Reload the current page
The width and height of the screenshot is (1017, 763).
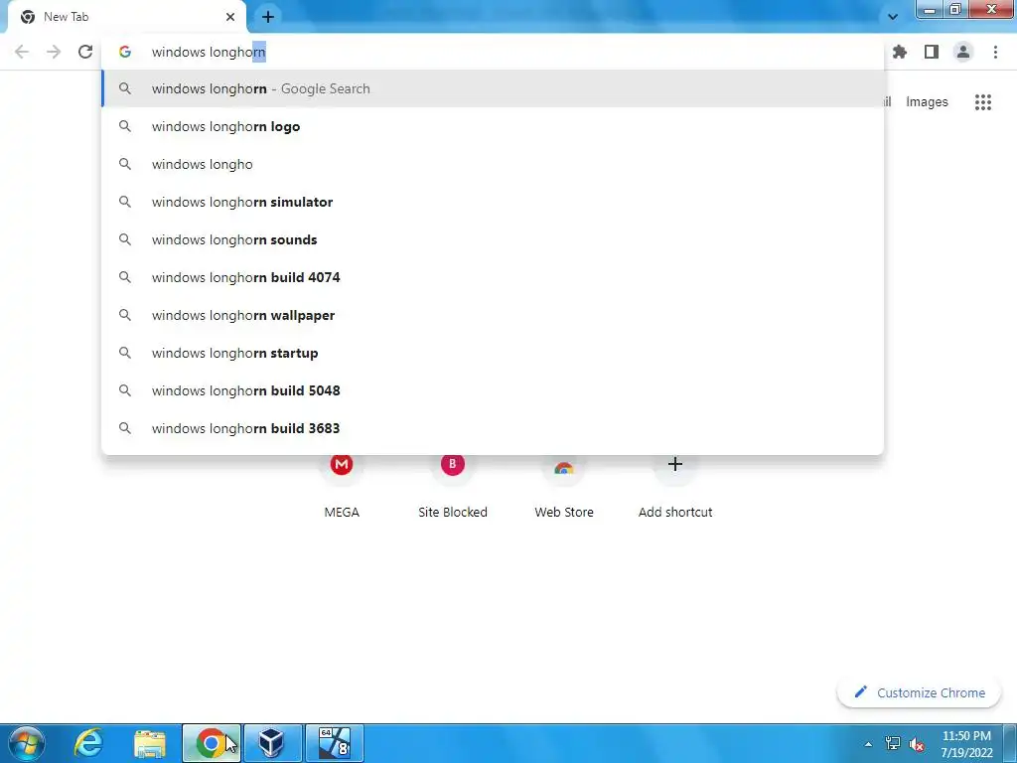click(x=85, y=52)
